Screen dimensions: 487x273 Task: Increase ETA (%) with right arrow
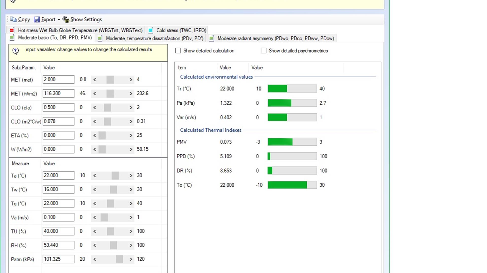tap(131, 135)
